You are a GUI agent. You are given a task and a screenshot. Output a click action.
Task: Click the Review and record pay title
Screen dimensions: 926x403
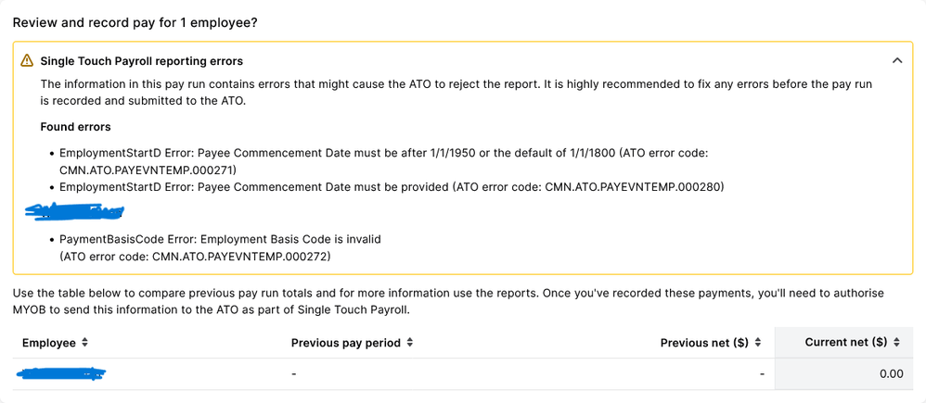tap(135, 21)
